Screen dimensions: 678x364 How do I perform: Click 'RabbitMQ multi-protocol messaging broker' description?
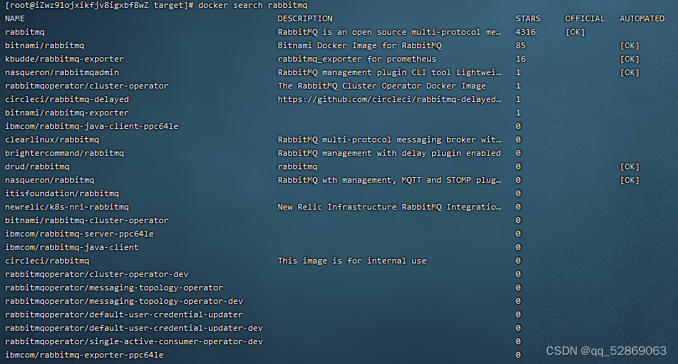389,140
